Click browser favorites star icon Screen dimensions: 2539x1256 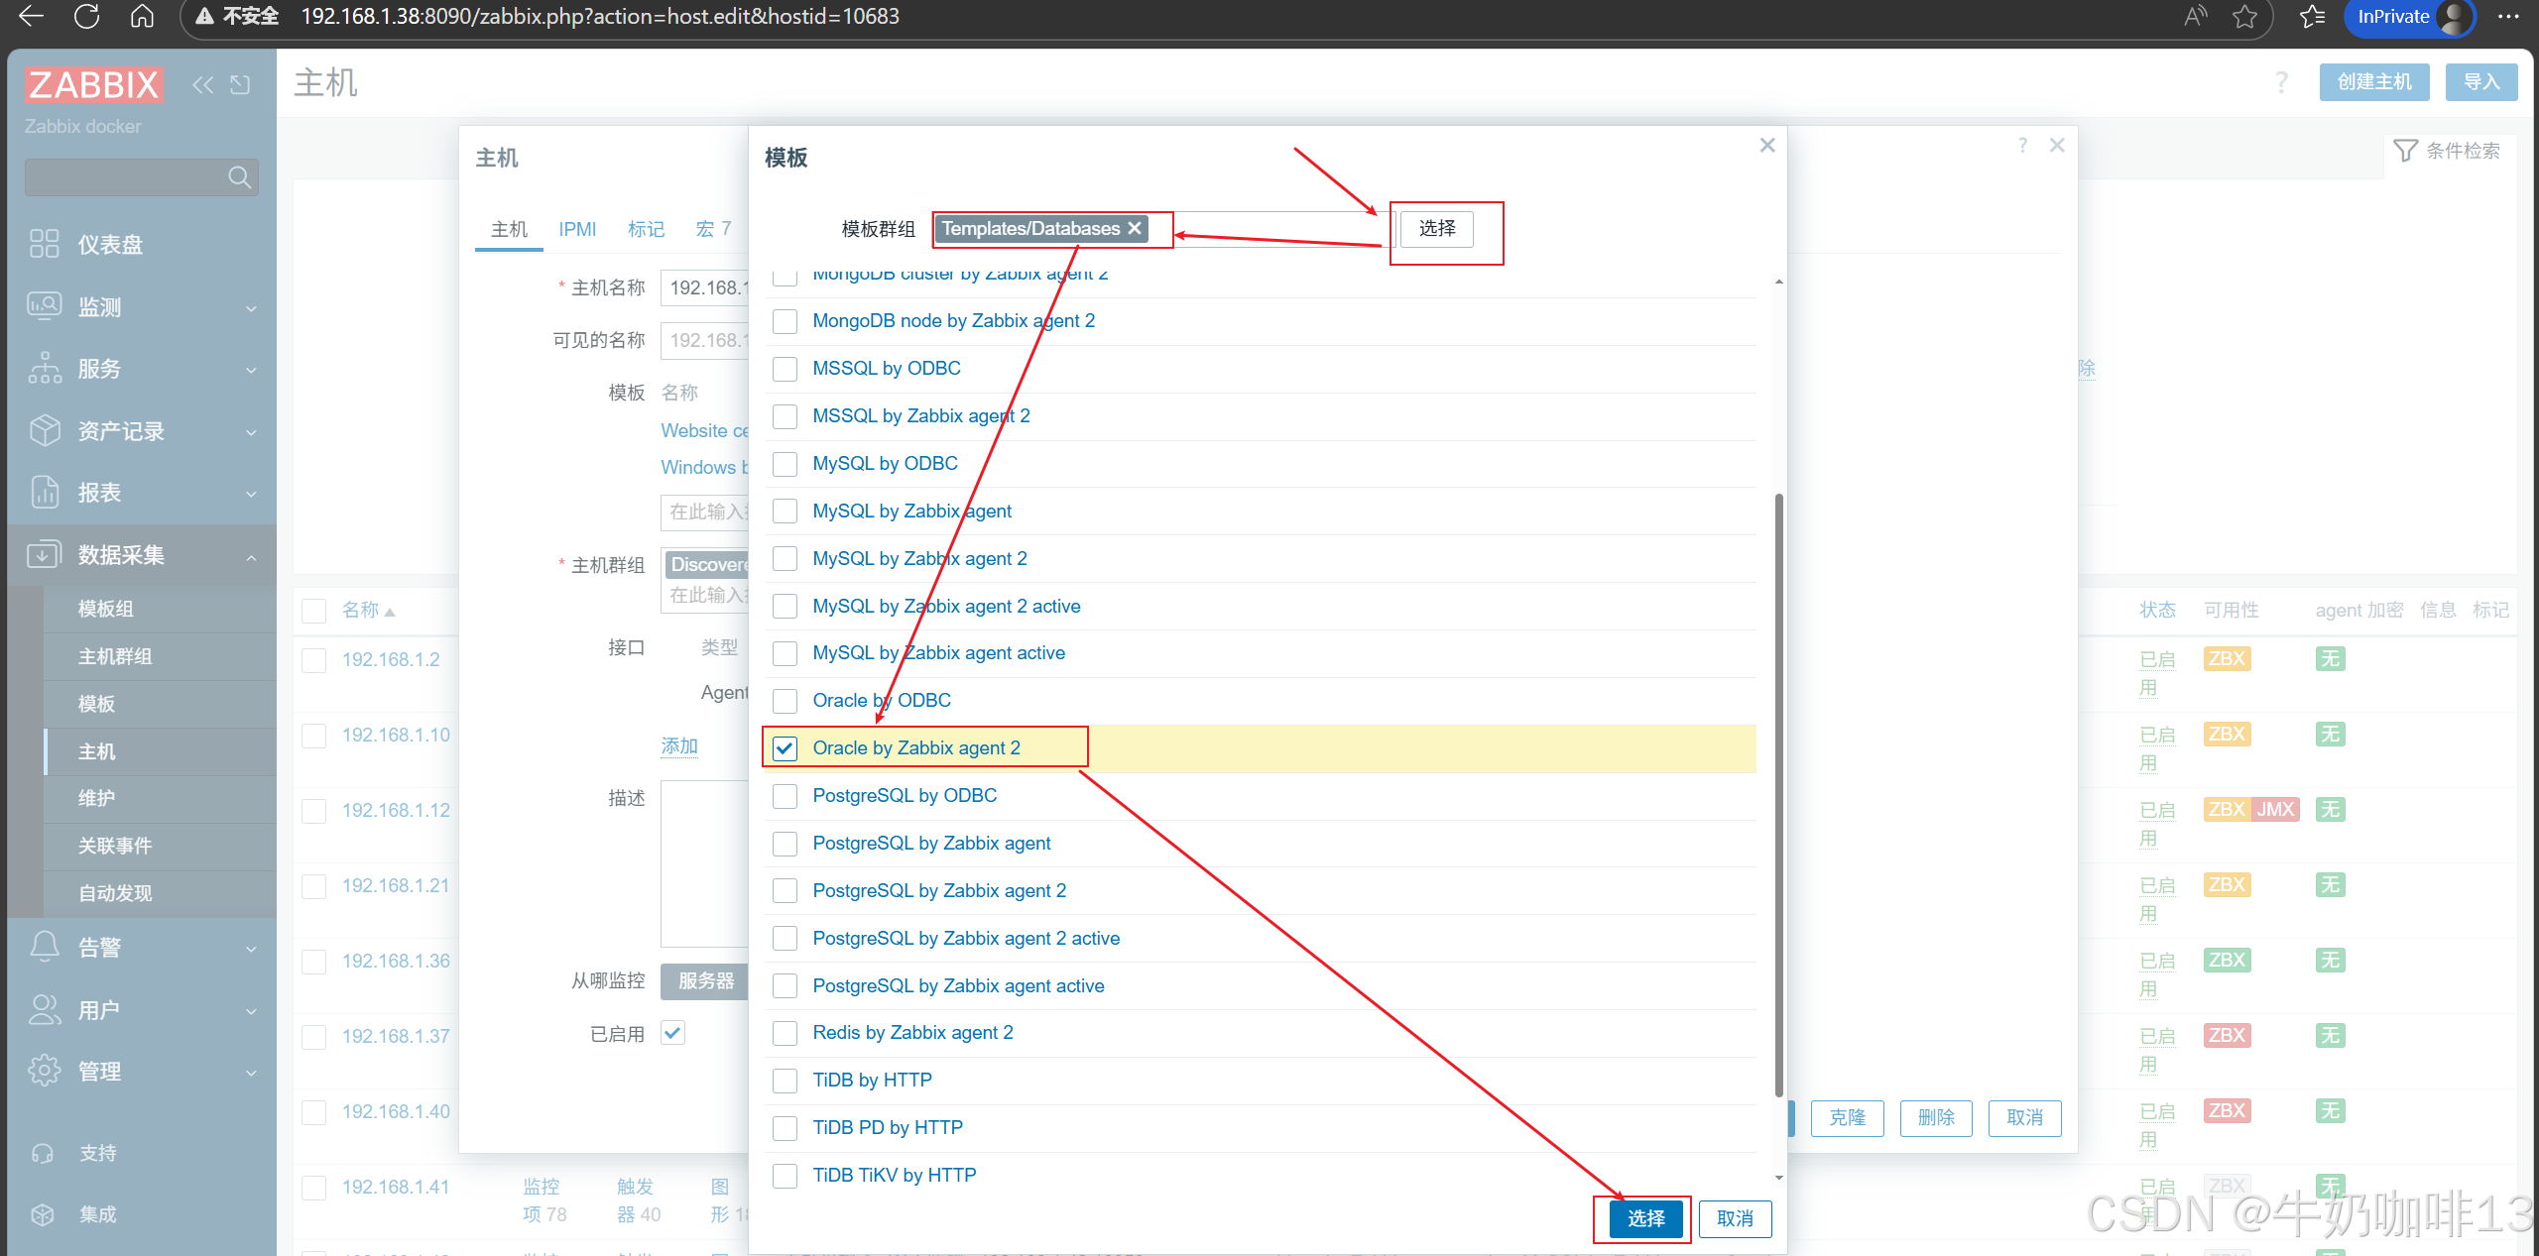point(2245,17)
